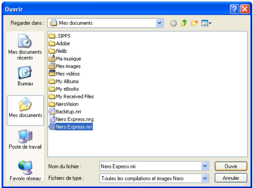253x188 pixels.
Task: Click the filelib folder icon
Action: 52,51
